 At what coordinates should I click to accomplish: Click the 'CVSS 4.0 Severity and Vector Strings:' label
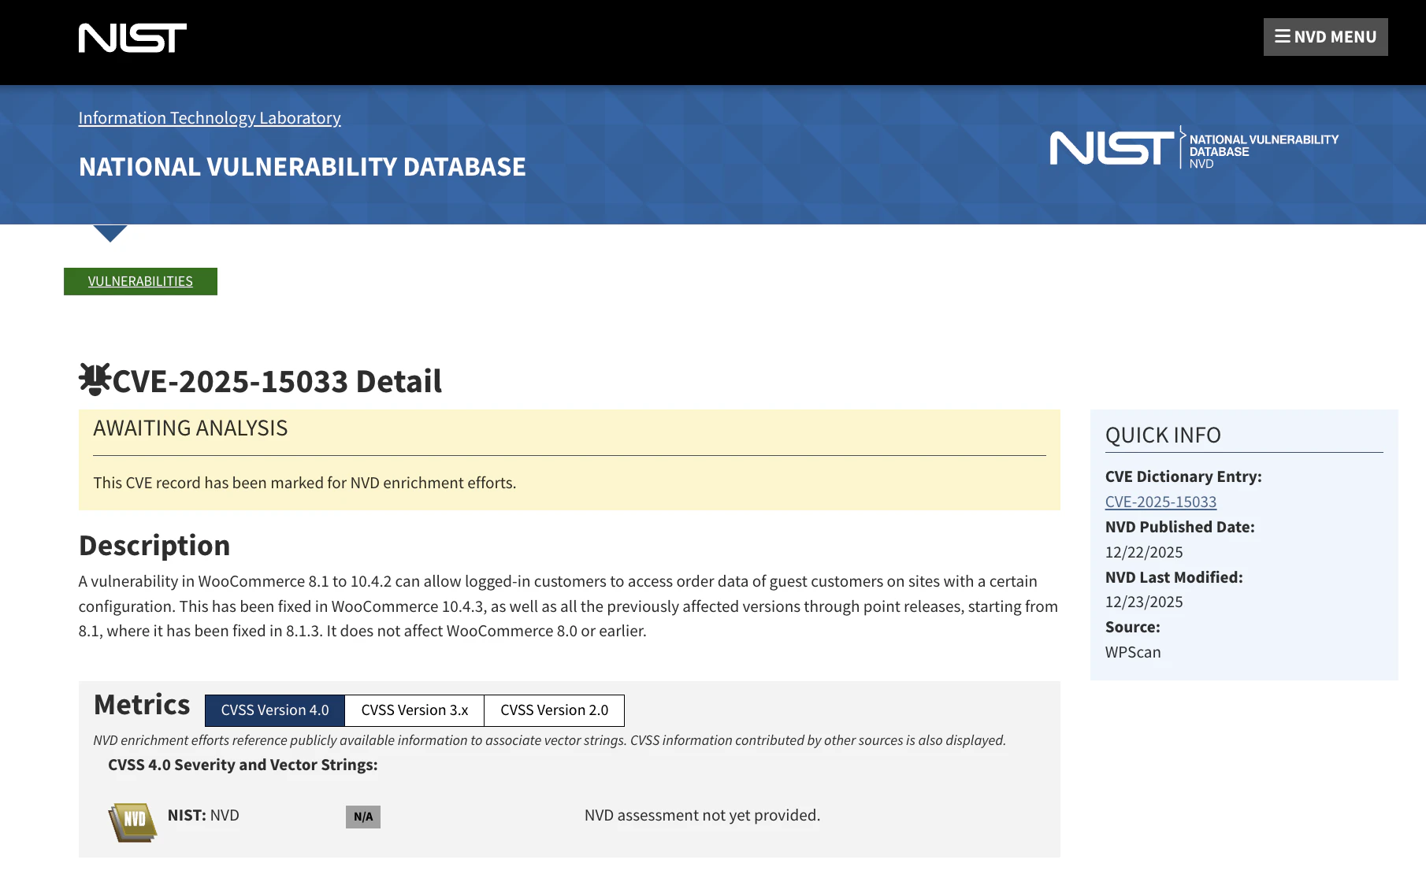tap(243, 765)
